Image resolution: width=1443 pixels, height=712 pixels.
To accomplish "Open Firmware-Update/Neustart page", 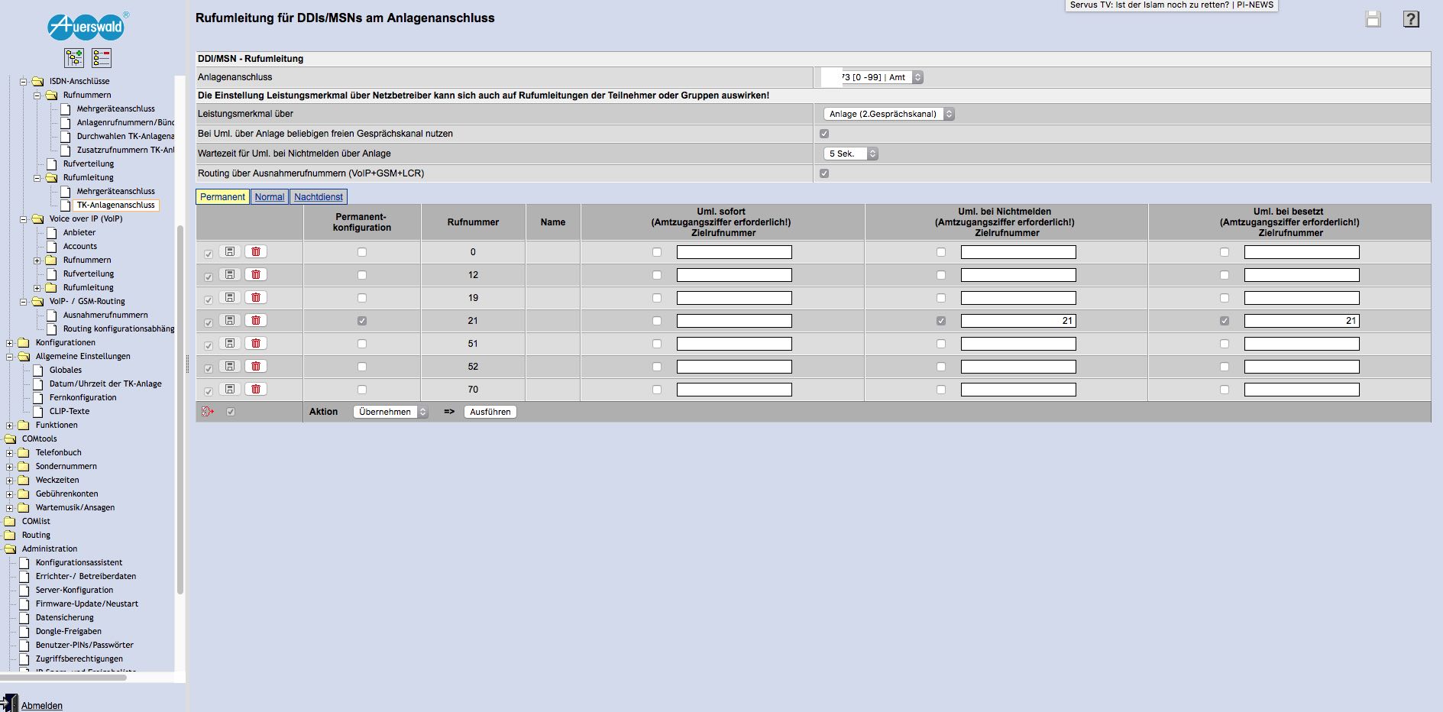I will click(x=87, y=604).
